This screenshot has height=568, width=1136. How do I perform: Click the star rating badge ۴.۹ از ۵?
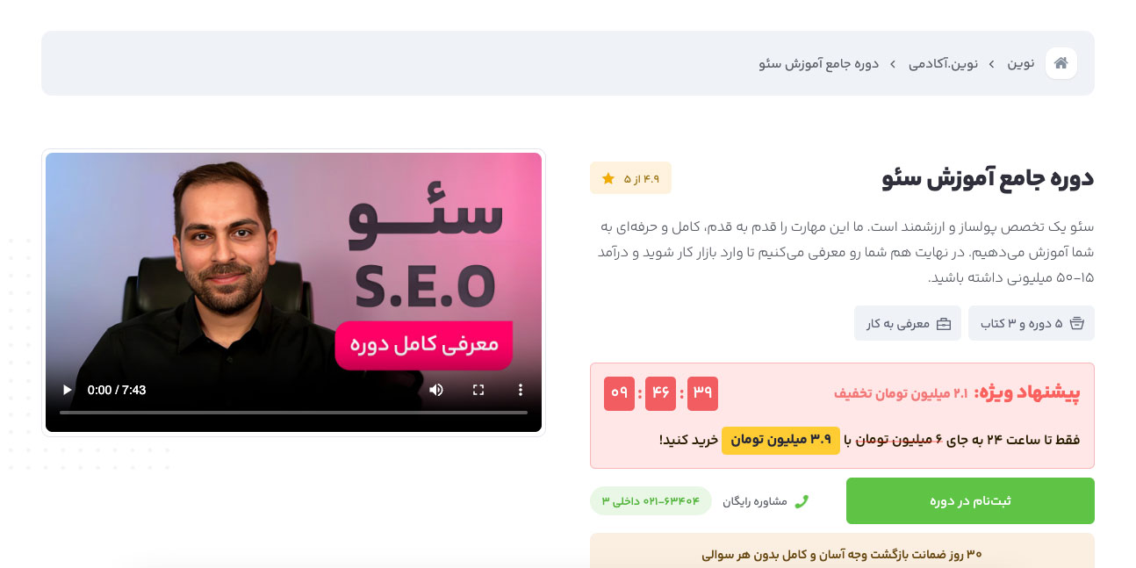(x=630, y=178)
